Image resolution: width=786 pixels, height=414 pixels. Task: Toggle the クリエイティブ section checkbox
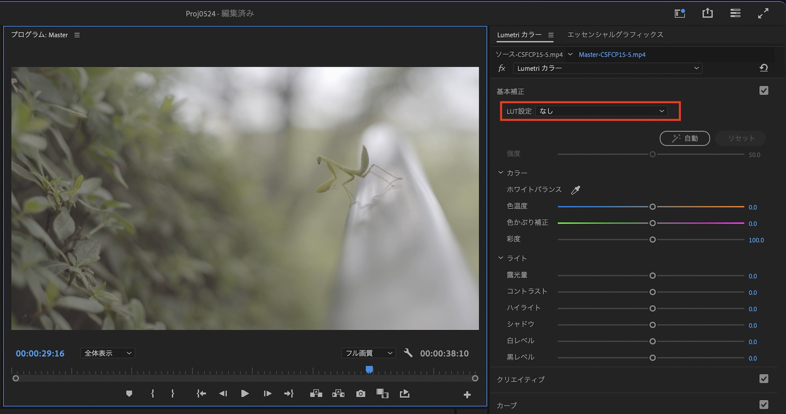coord(764,379)
